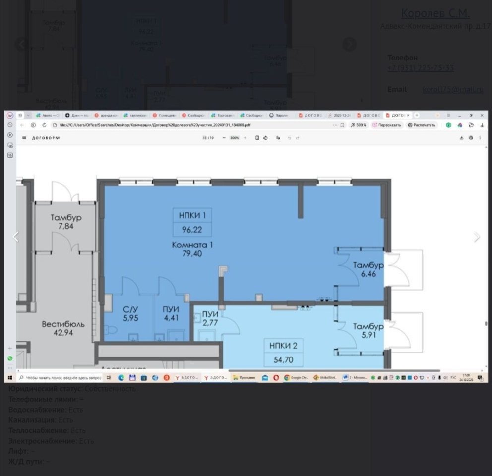Expand the tab list chevron at top-left
Screen dimensions: 492x476
(28, 115)
